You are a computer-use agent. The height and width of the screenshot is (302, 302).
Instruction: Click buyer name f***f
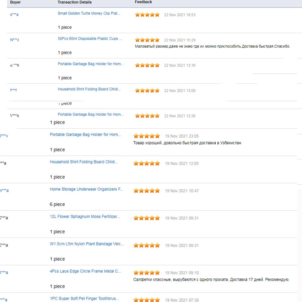pyautogui.click(x=14, y=90)
